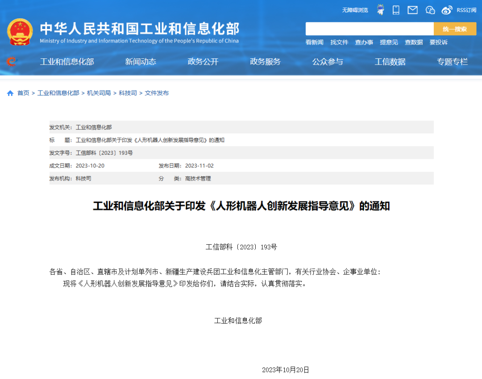Image resolution: width=482 pixels, height=379 pixels.
Task: Open the RSS订阅 link
Action: point(466,10)
